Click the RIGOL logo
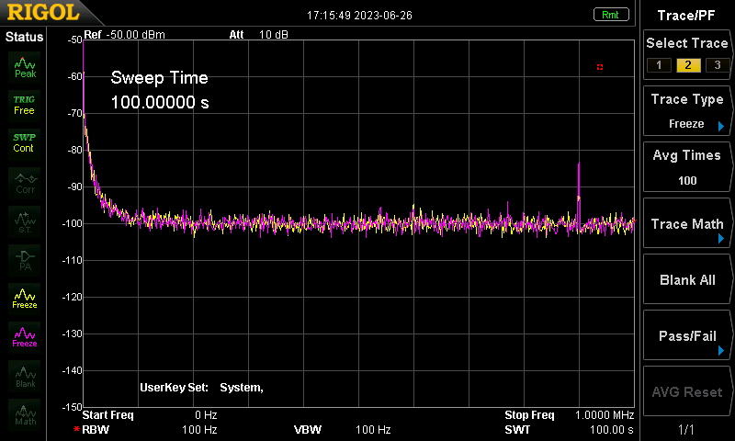Viewport: 735px width, 441px height. [43, 12]
